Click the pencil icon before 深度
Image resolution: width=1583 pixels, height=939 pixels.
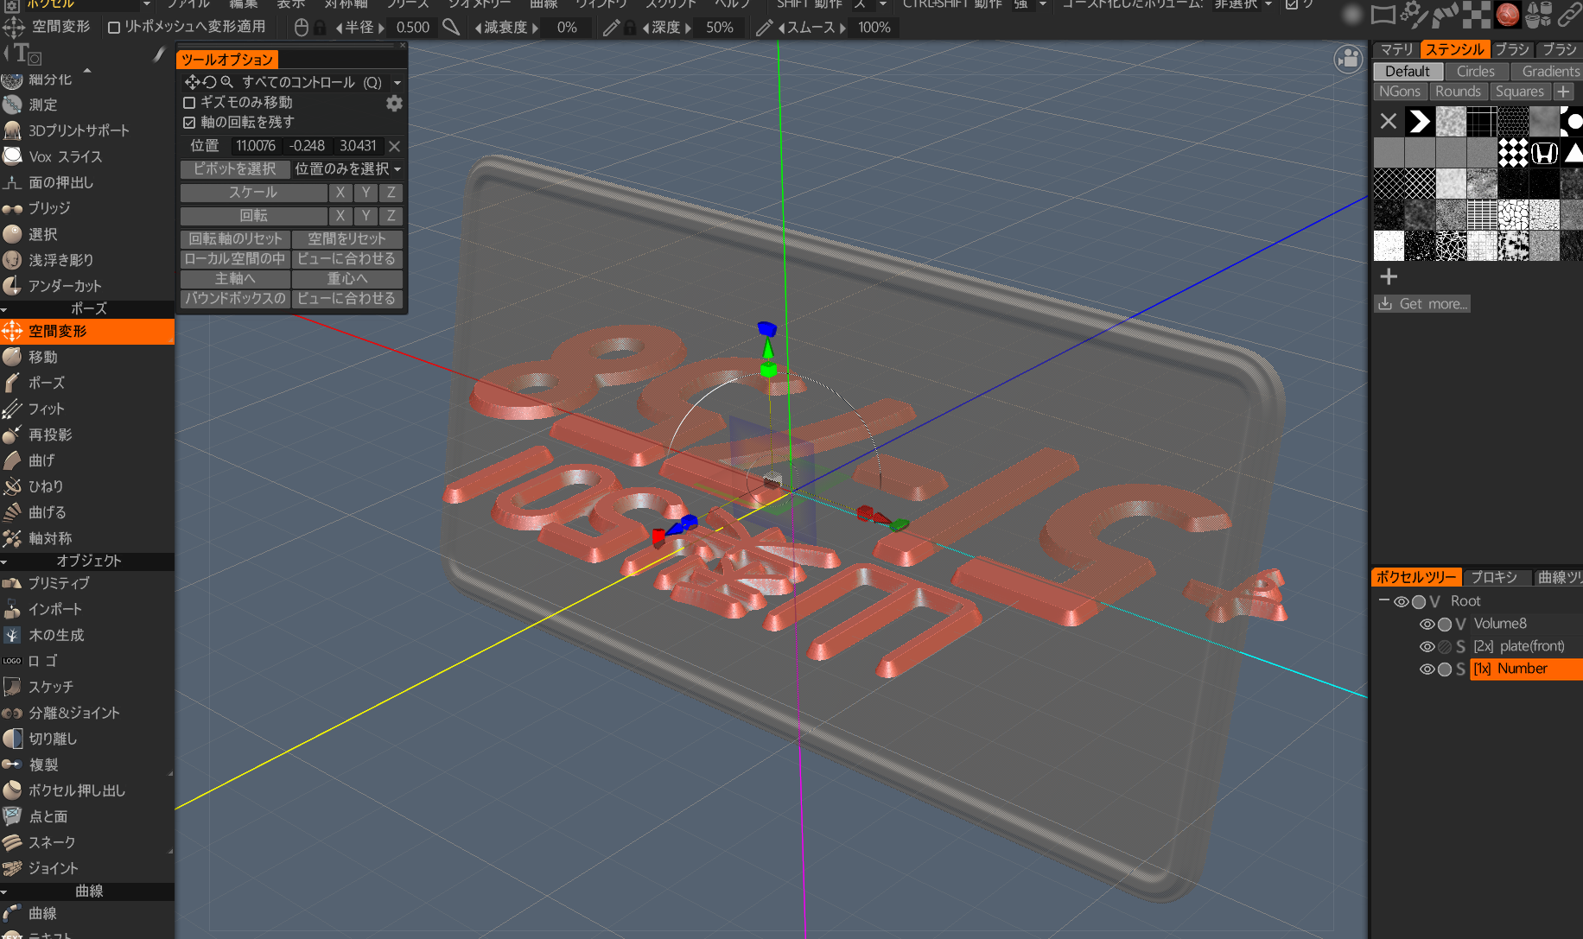click(611, 28)
